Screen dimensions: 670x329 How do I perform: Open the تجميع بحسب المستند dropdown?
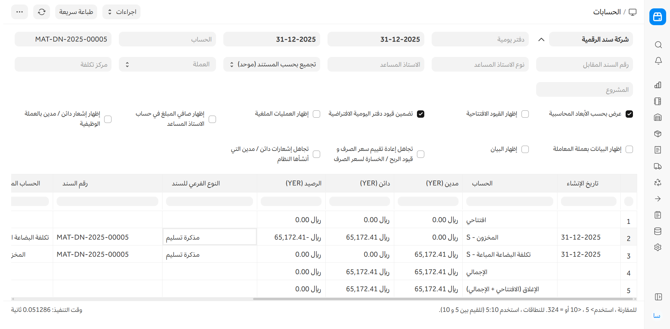tap(272, 64)
